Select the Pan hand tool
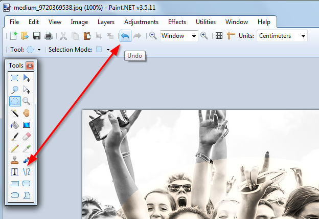This screenshot has height=219, width=319. coord(27,113)
